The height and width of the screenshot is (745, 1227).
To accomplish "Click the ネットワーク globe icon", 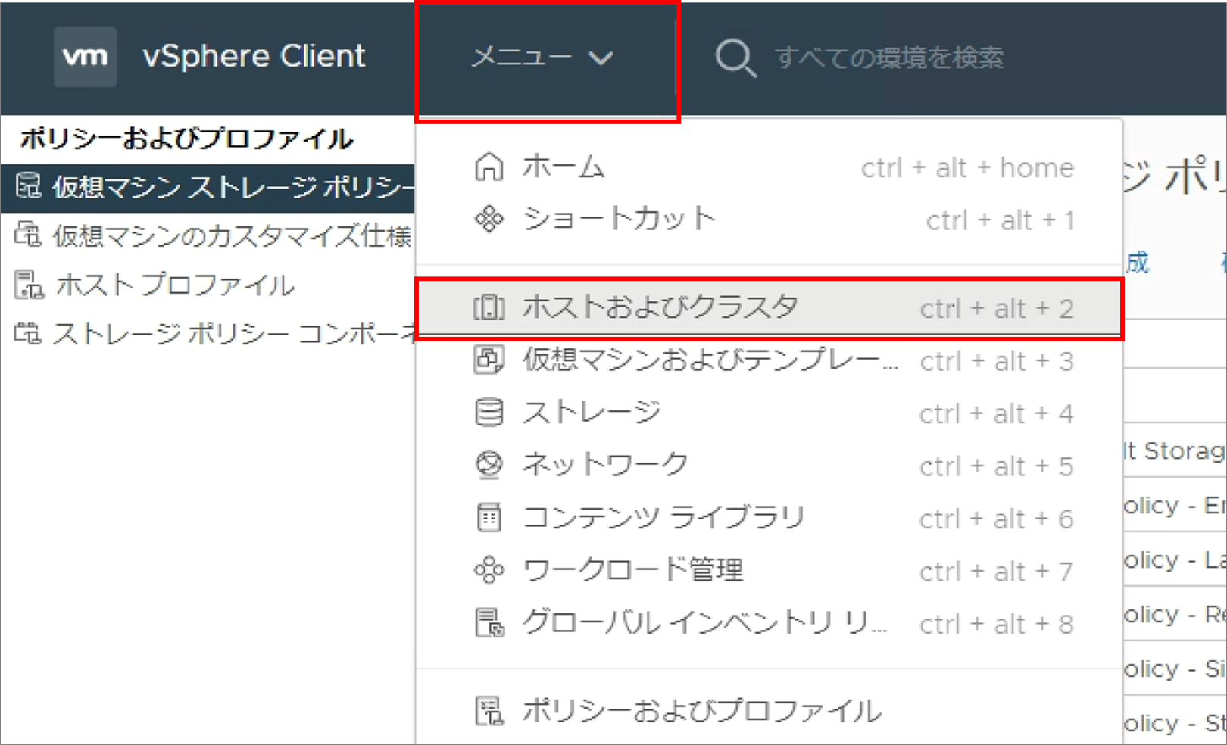I will pyautogui.click(x=489, y=465).
